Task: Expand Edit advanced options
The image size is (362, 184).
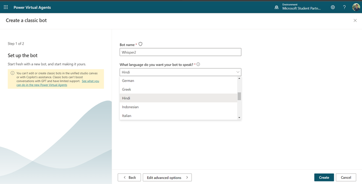Action: coord(167,177)
